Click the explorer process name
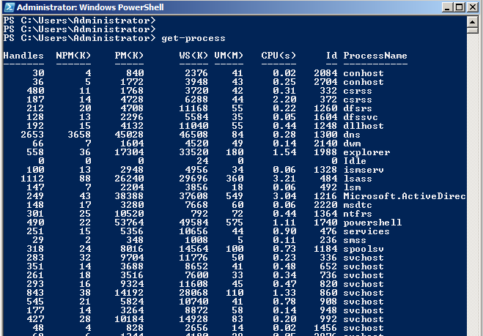Viewport: 483px width, 336px height. (x=367, y=152)
